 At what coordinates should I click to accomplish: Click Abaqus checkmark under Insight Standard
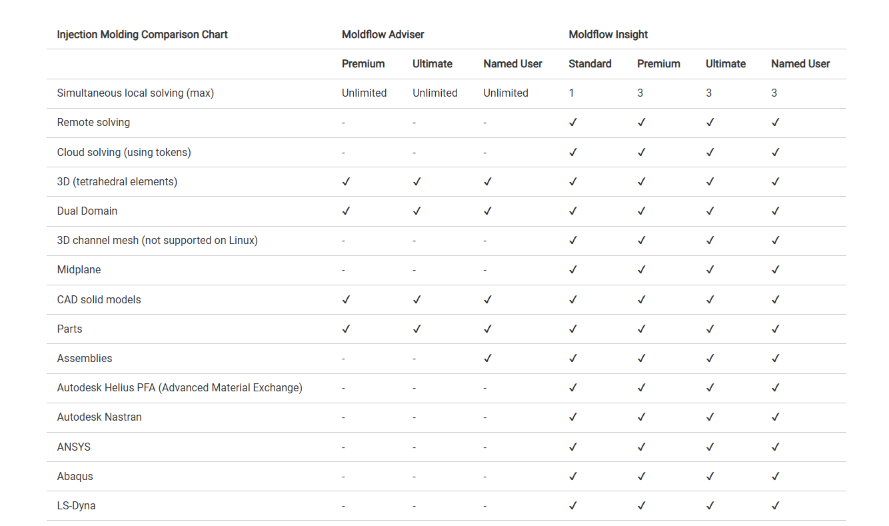tap(572, 477)
